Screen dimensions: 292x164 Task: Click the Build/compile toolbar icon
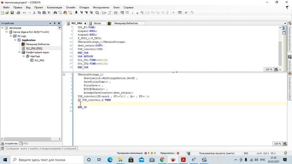point(115,13)
